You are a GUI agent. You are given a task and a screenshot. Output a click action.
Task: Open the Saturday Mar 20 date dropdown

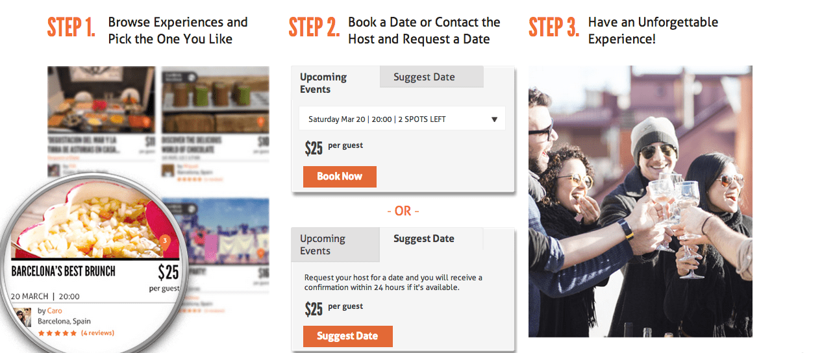(402, 119)
